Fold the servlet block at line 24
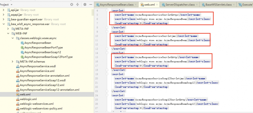This screenshot has width=253, height=113. click(107, 95)
